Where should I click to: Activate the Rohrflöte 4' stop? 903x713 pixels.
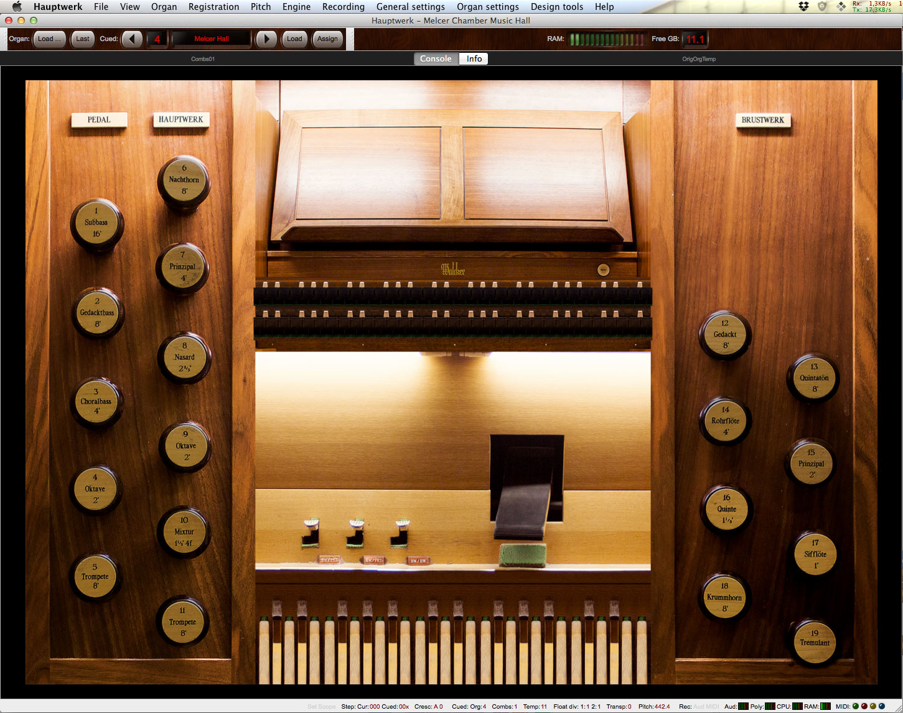pyautogui.click(x=724, y=422)
